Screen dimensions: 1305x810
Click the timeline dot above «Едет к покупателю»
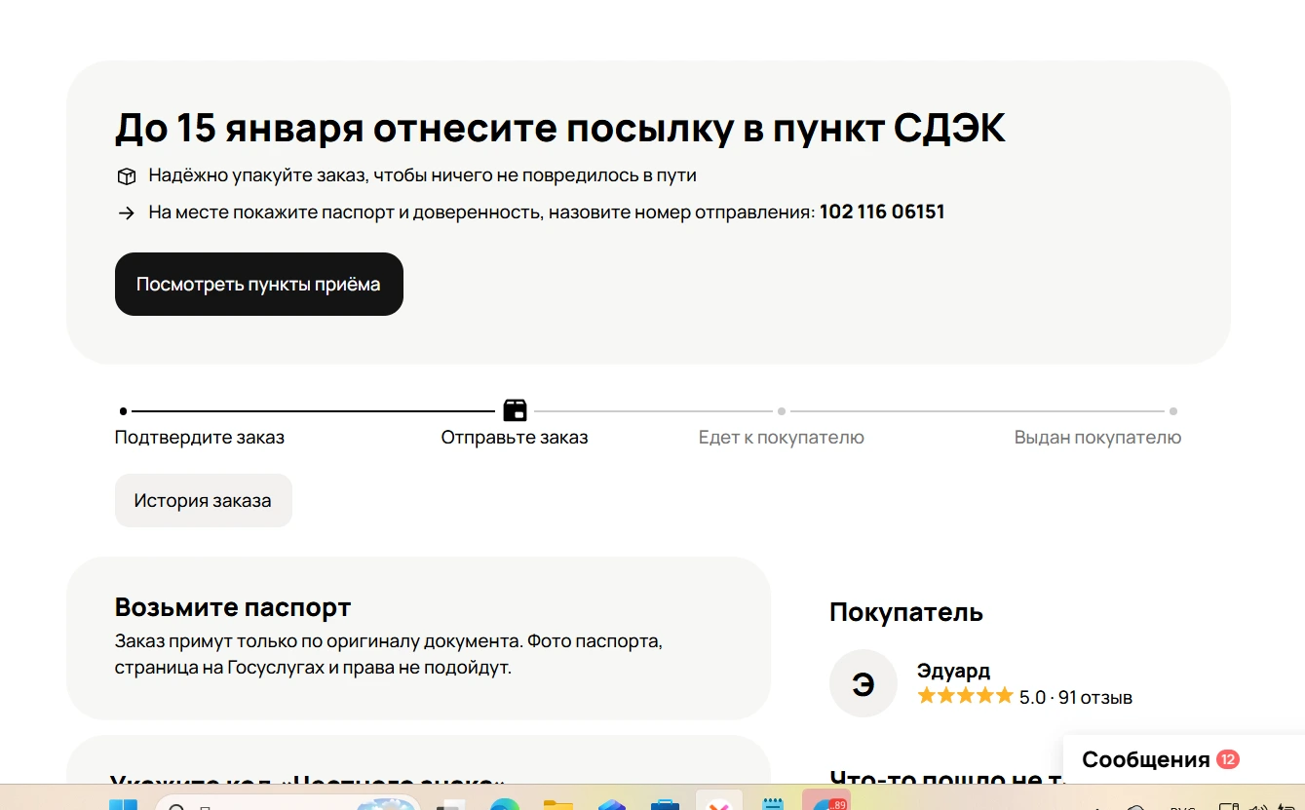coord(782,411)
